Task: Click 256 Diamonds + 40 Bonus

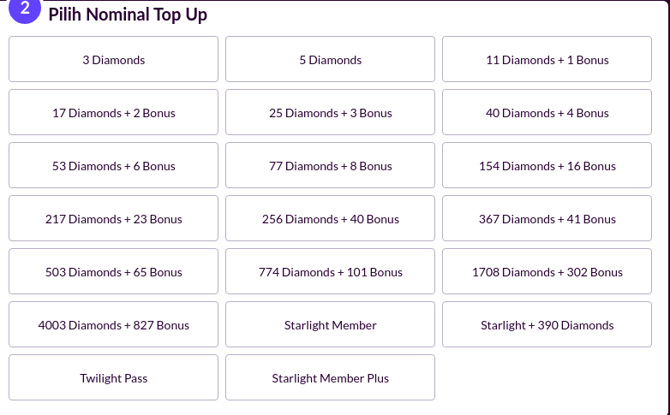Action: [331, 219]
